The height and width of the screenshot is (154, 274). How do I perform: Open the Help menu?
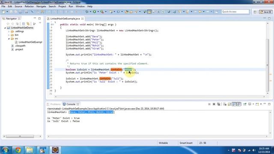pos(90,6)
